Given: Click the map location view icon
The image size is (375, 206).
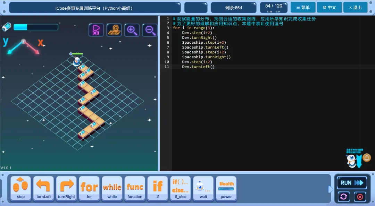Looking at the screenshot, I should point(114,30).
